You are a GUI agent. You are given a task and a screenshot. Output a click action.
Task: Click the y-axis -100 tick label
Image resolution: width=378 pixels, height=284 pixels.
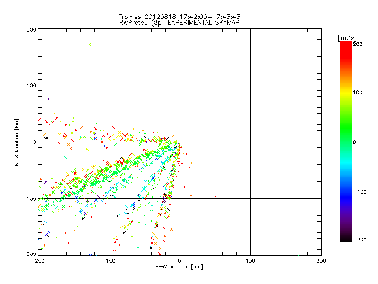pyautogui.click(x=29, y=199)
